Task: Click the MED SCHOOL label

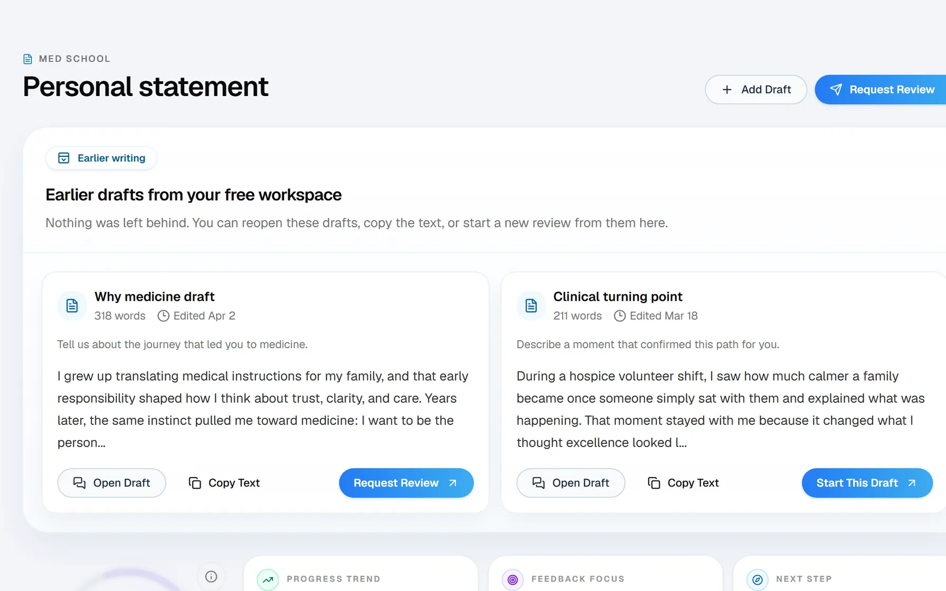Action: click(x=74, y=59)
